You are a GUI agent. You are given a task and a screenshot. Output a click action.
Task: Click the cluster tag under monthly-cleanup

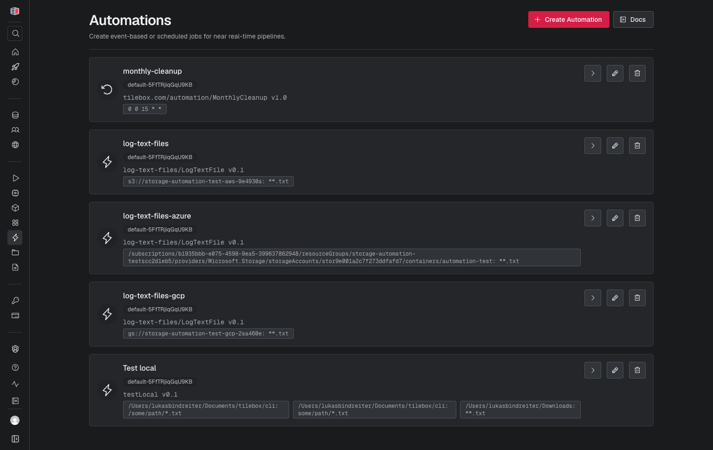pyautogui.click(x=160, y=85)
